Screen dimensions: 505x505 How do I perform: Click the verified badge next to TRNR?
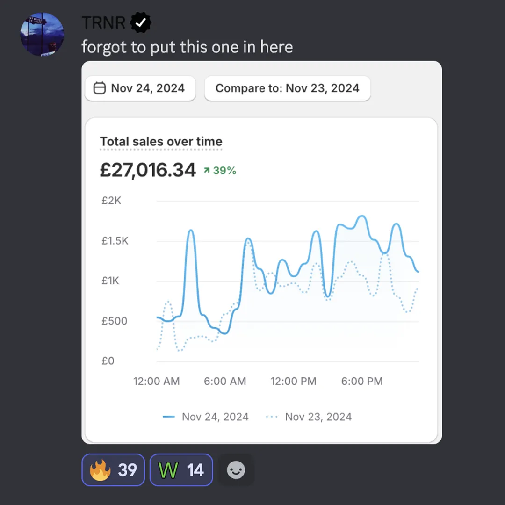tap(141, 22)
